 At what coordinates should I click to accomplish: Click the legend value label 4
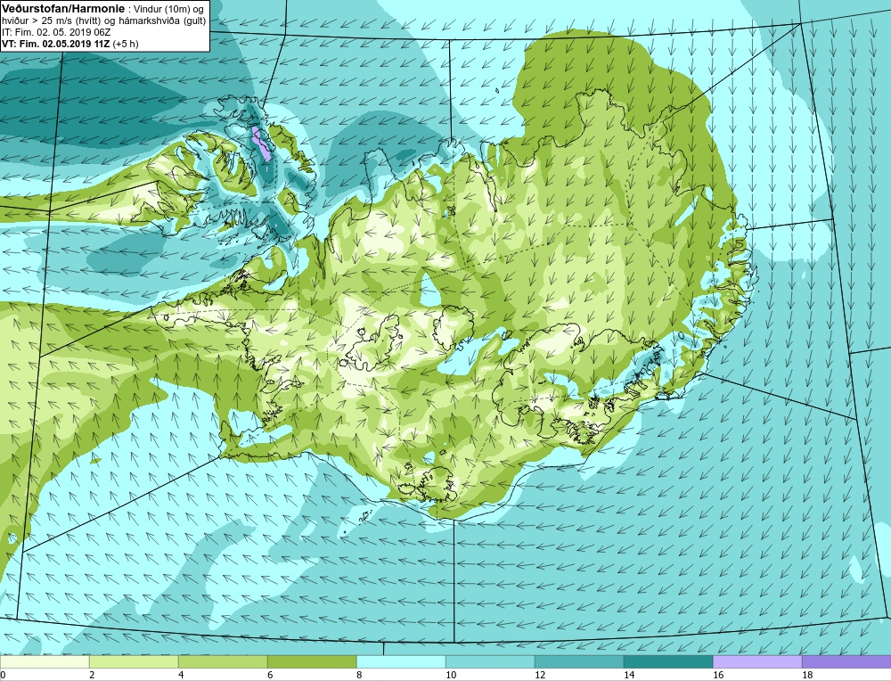181,675
